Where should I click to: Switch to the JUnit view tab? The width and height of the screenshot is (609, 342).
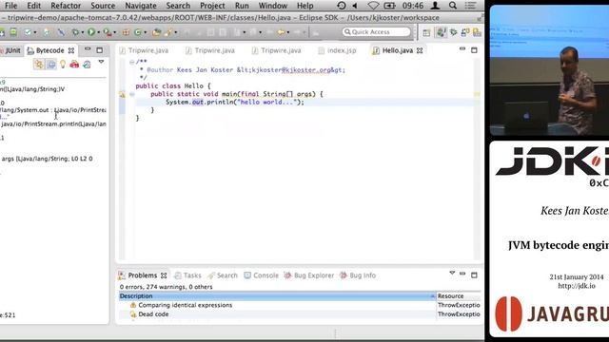(x=10, y=50)
